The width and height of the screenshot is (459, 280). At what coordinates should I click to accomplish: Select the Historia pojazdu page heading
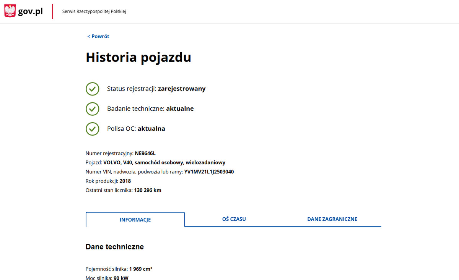[x=138, y=57]
